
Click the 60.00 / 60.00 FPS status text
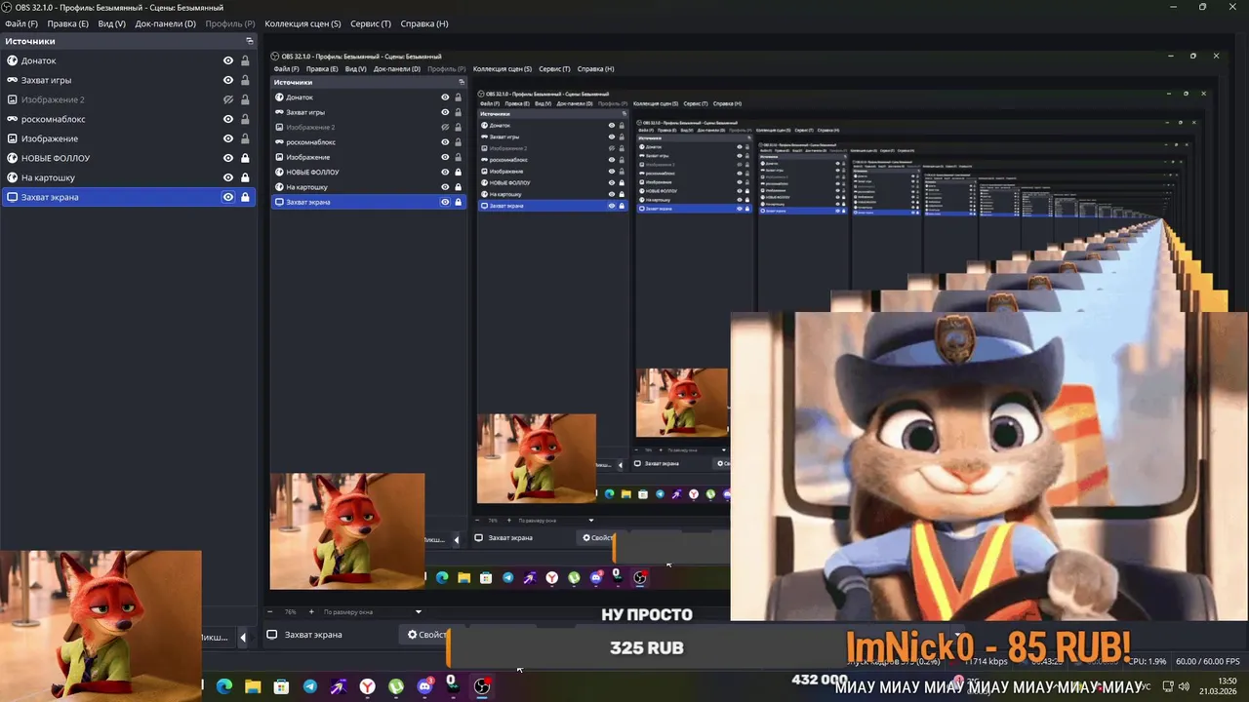[1208, 661]
